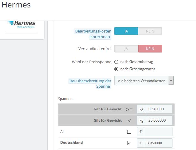Image resolution: width=196 pixels, height=150 pixels.
Task: Tick the All zones checkbox
Action: click(129, 132)
